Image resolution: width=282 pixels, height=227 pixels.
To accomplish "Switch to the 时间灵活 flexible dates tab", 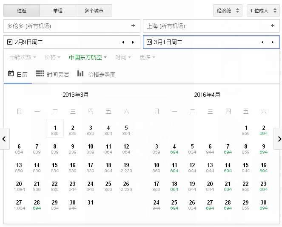I will (52, 74).
